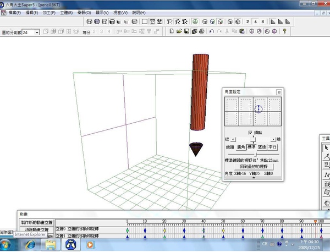Select the 平行 parallel lens option
The width and height of the screenshot is (330, 252).
(272, 147)
